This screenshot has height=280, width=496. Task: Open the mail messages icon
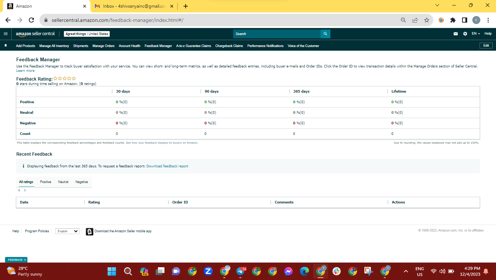(456, 34)
